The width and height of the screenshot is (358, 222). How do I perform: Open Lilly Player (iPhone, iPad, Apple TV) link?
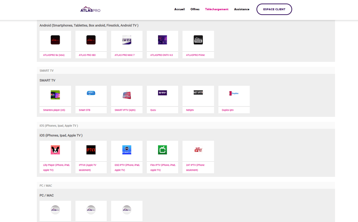click(x=56, y=168)
